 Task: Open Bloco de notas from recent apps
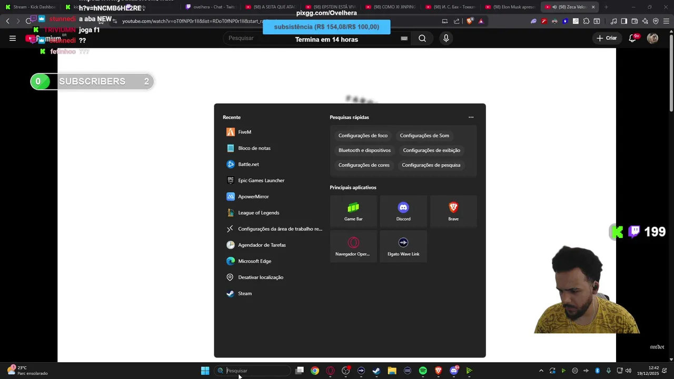273,148
